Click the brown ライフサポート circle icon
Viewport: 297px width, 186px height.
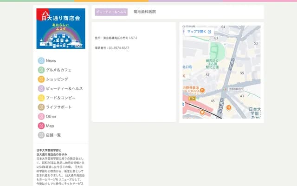click(41, 107)
